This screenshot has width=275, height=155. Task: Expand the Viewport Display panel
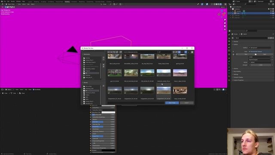pos(238,77)
